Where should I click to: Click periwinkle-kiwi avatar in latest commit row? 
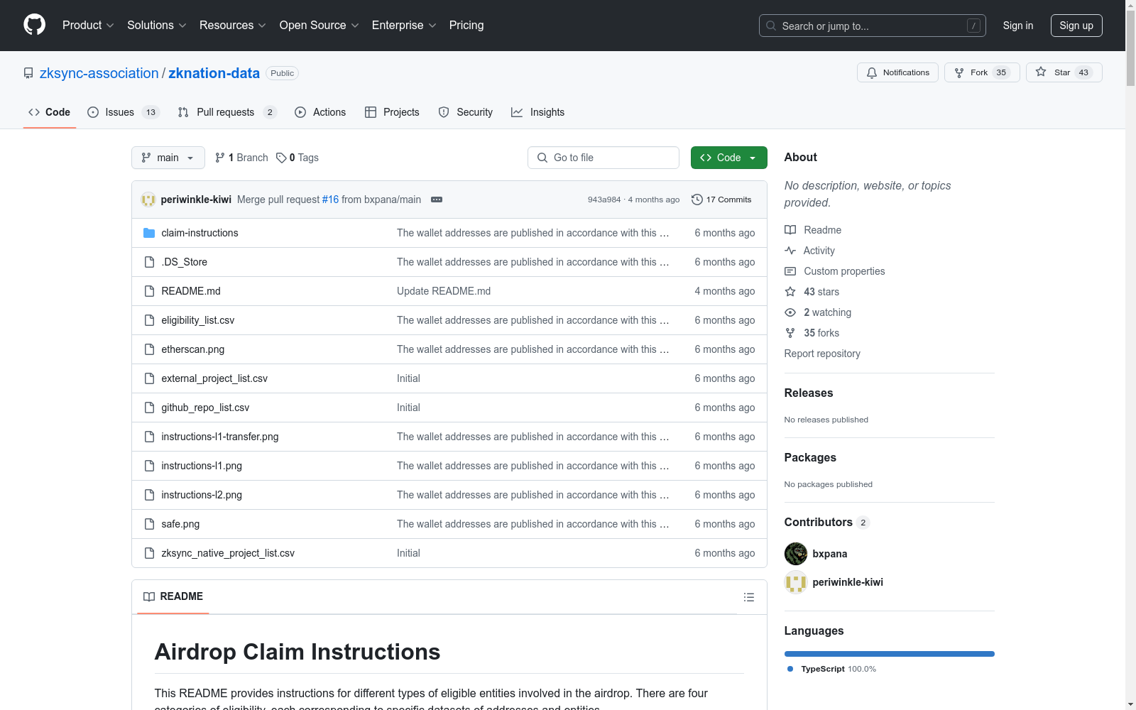[x=148, y=200]
